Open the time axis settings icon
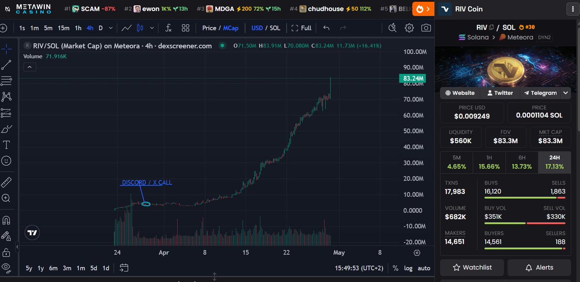580x282 pixels. [x=417, y=252]
